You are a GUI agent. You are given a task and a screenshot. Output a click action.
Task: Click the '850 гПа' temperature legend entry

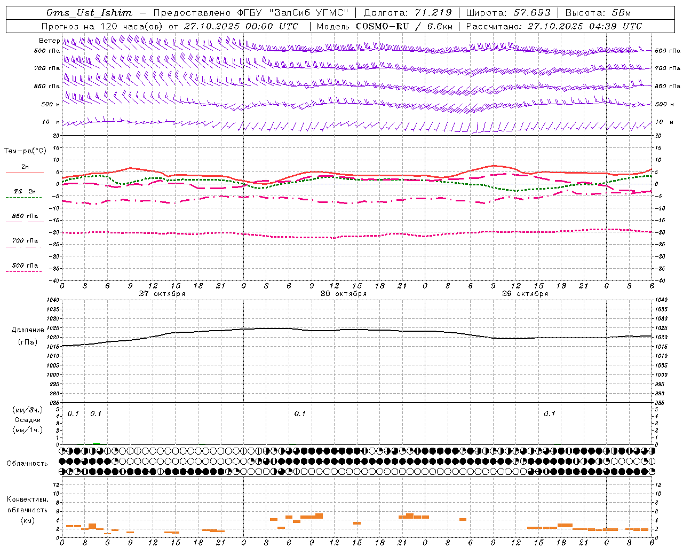[25, 216]
